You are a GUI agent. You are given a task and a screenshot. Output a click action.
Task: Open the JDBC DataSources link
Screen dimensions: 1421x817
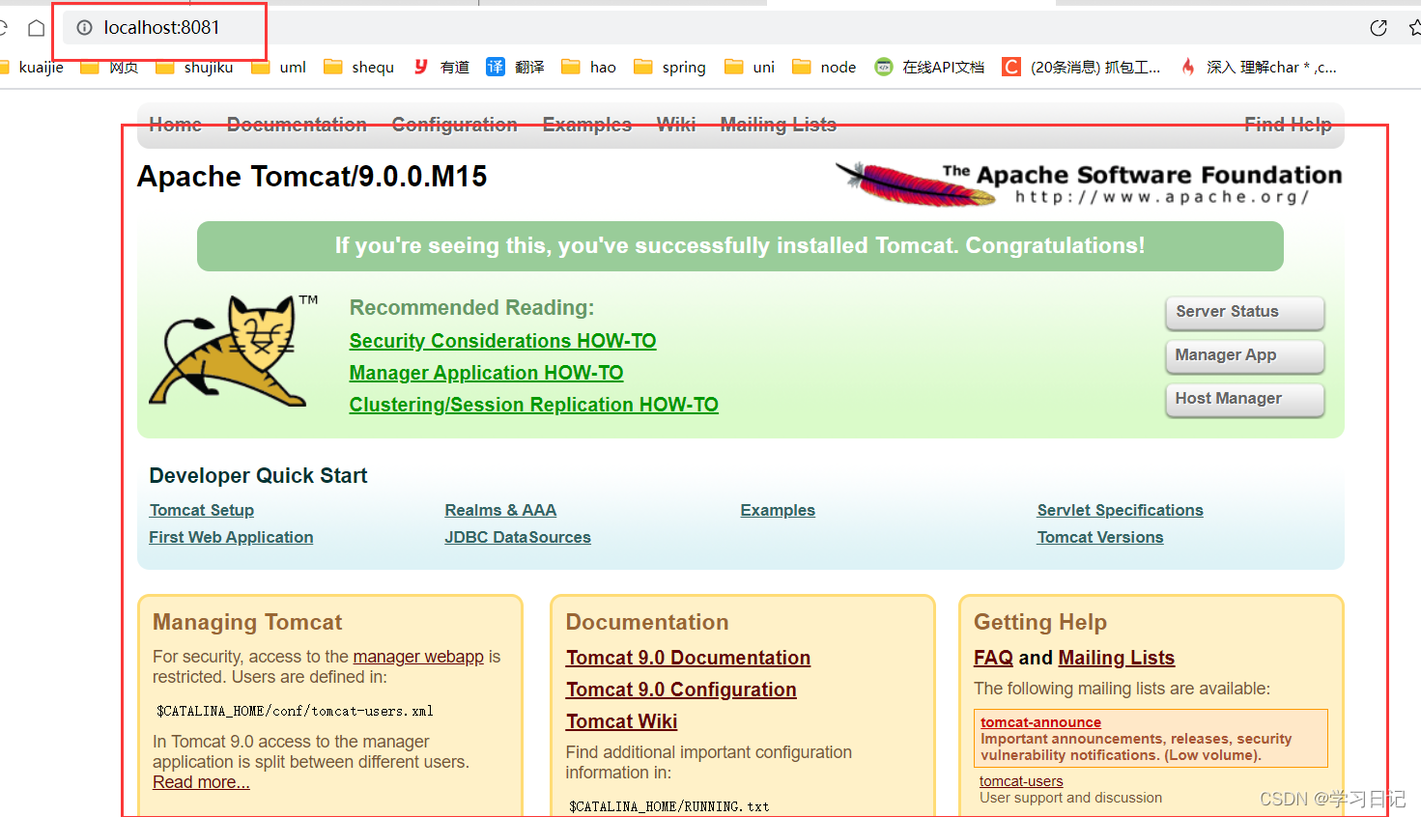518,537
